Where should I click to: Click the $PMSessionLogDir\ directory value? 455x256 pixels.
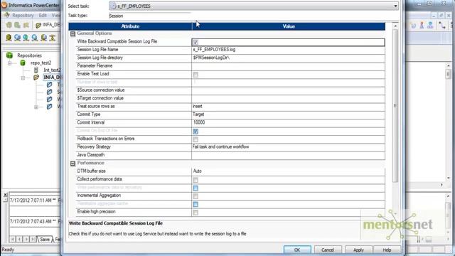[288, 58]
